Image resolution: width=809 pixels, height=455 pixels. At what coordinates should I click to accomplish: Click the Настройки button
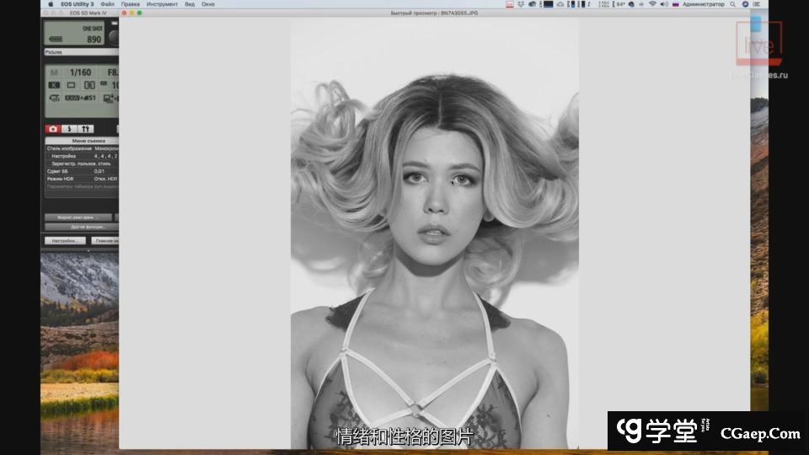point(65,240)
